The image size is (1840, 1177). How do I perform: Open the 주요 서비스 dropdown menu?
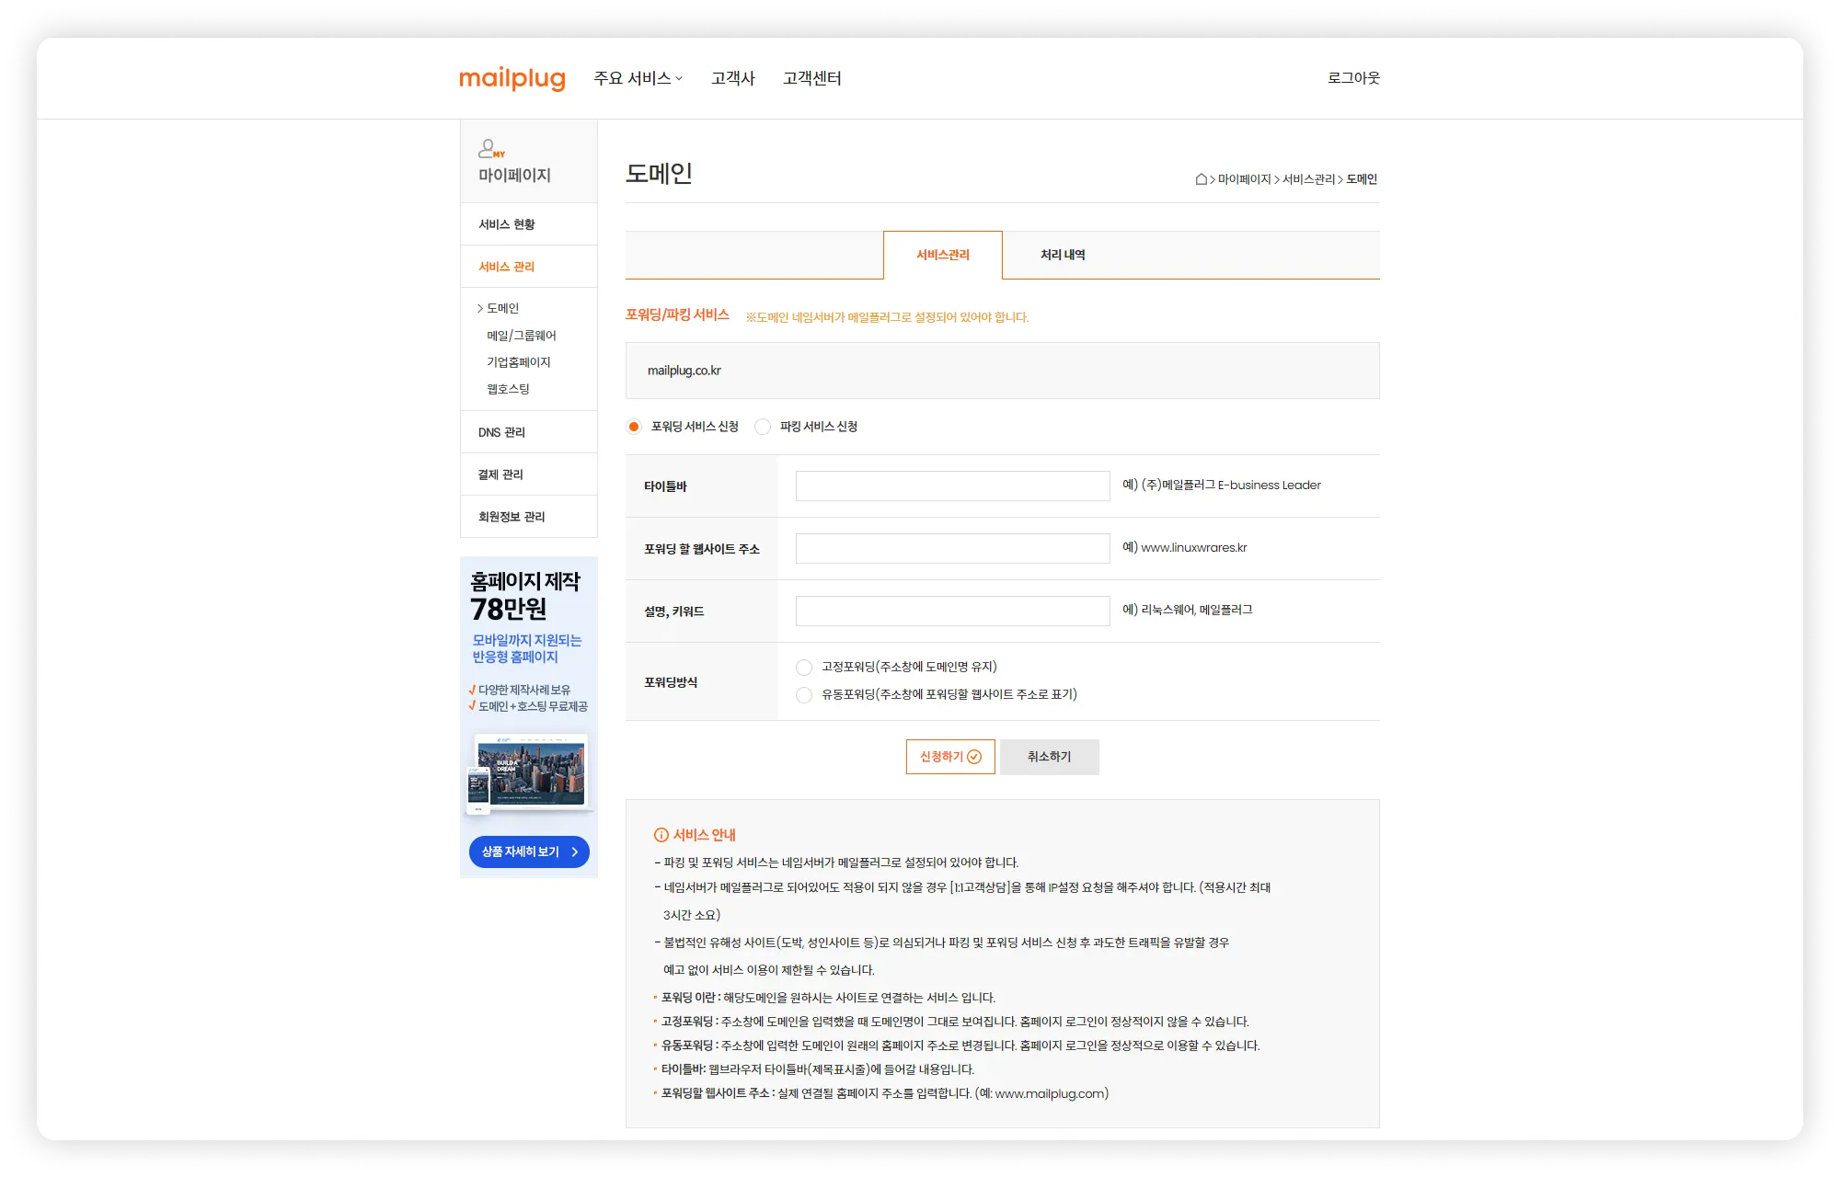pos(638,78)
